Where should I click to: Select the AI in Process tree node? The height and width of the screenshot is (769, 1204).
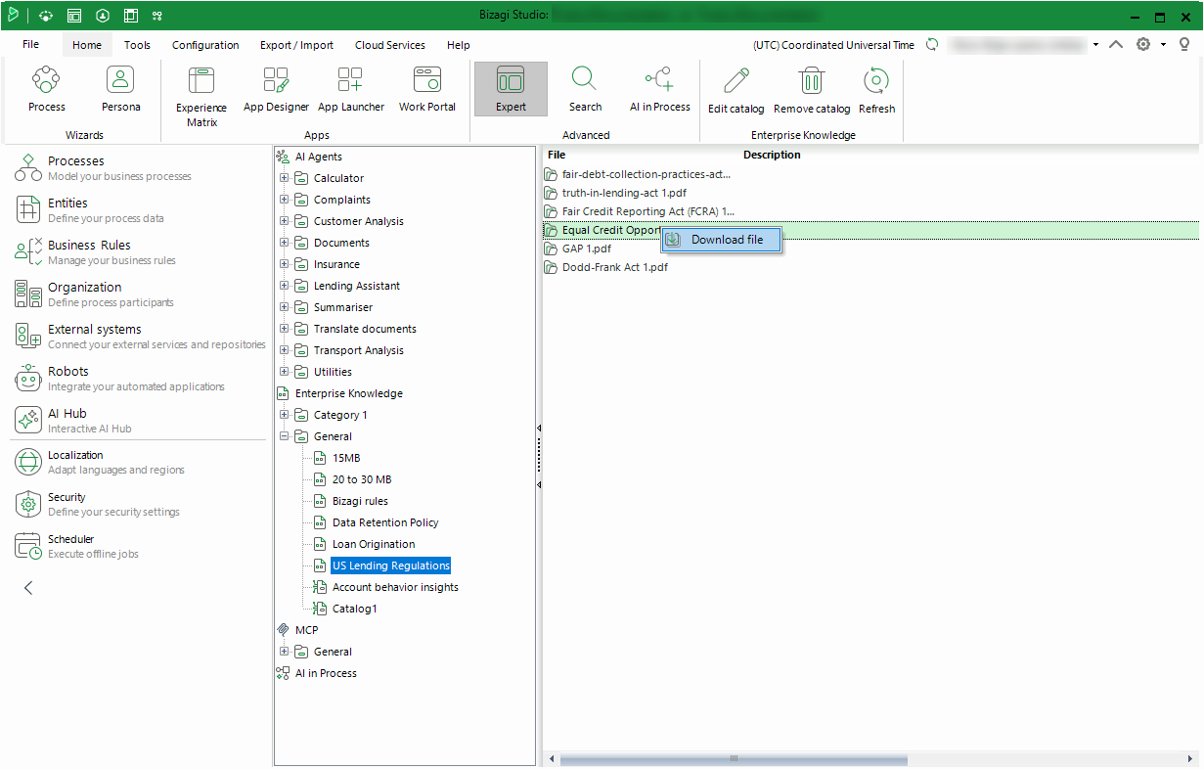point(326,673)
